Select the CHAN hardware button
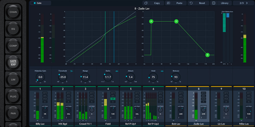The image size is (255, 127). coord(13,12)
